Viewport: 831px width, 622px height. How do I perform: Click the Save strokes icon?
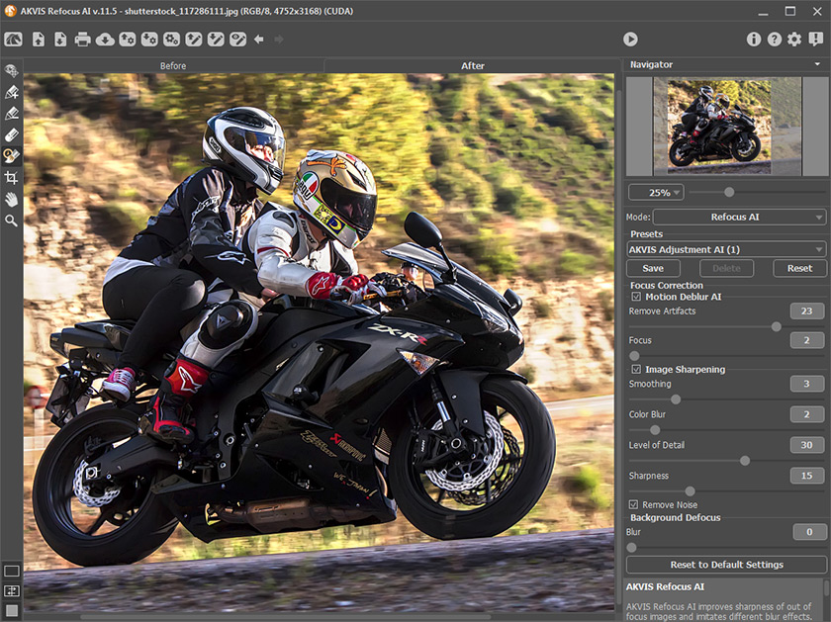coord(216,40)
